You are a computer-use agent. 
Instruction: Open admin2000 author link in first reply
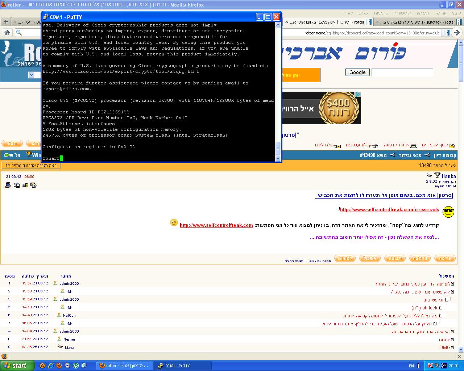(69, 284)
